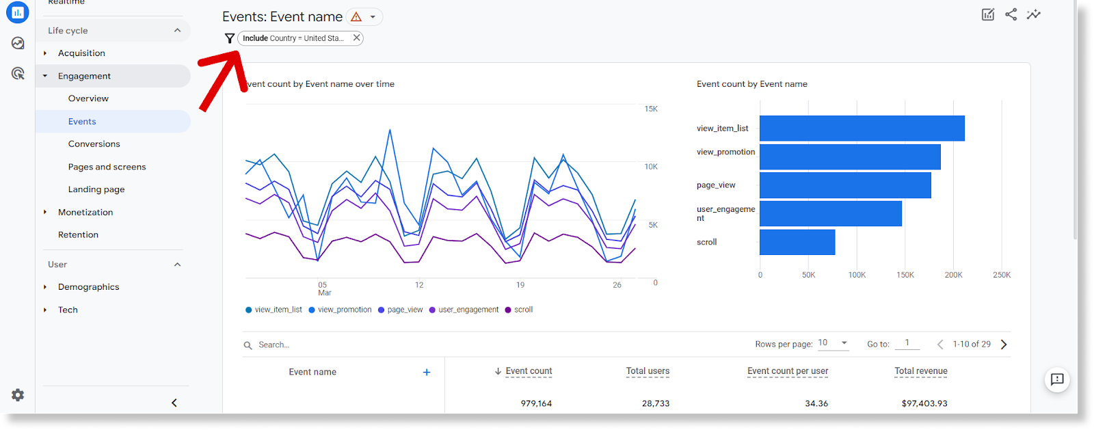Click the customize report pencil icon
Image resolution: width=1094 pixels, height=430 pixels.
pyautogui.click(x=988, y=14)
